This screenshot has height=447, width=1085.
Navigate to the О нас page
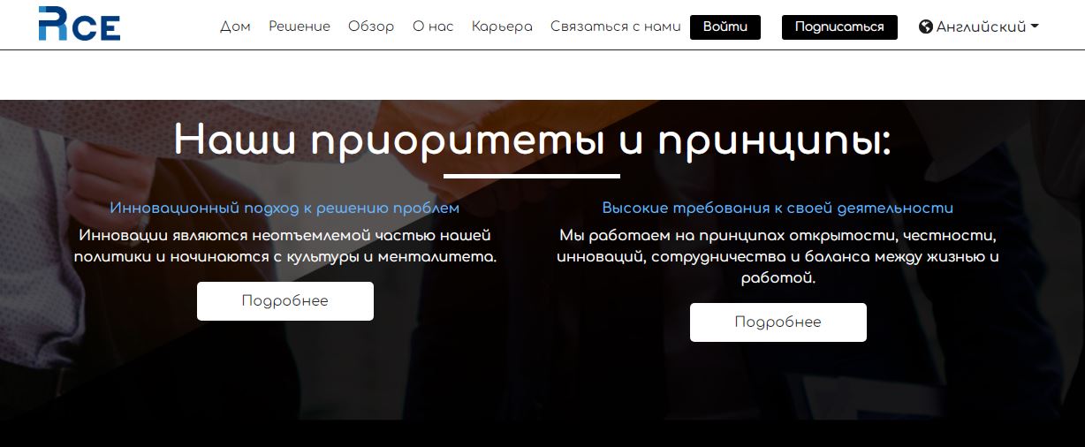433,27
